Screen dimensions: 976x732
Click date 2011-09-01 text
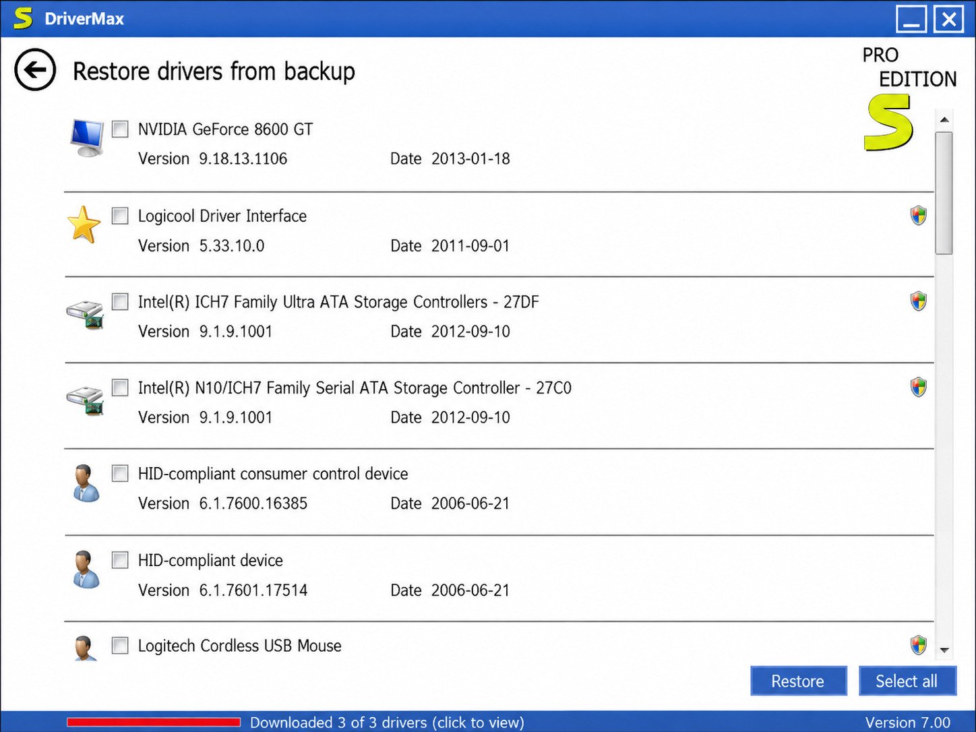coord(470,245)
